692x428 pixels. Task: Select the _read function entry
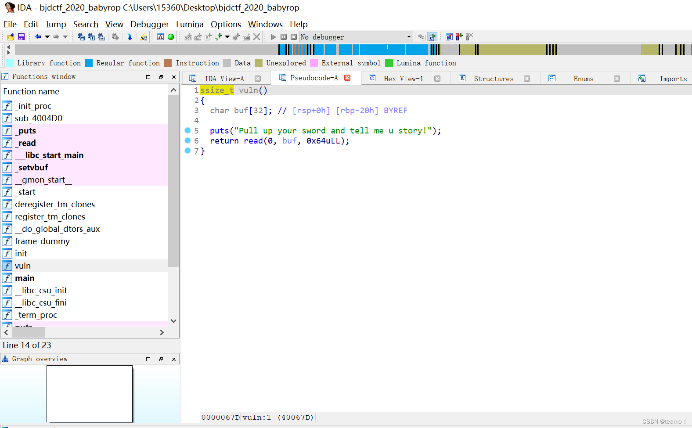tap(84, 143)
